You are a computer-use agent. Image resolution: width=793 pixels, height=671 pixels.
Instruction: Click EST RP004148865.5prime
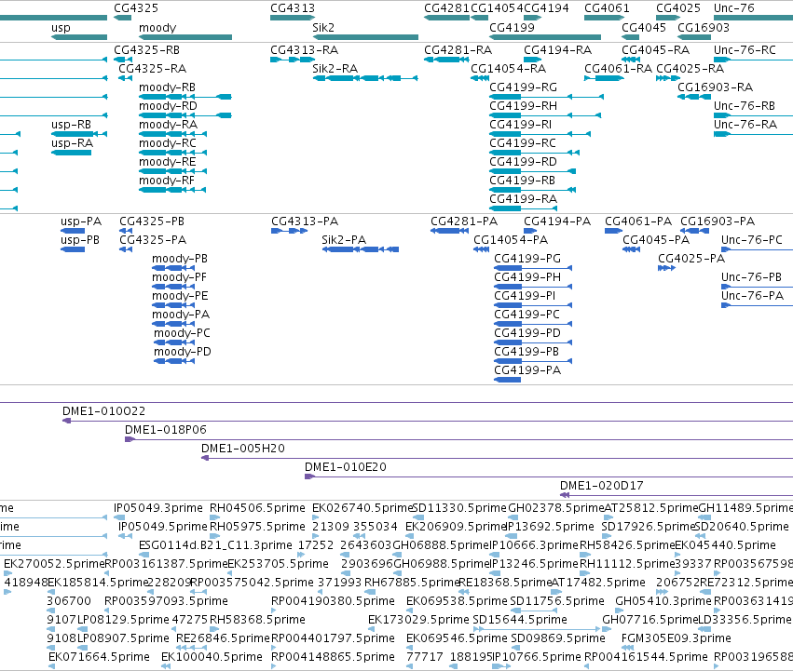point(333,657)
